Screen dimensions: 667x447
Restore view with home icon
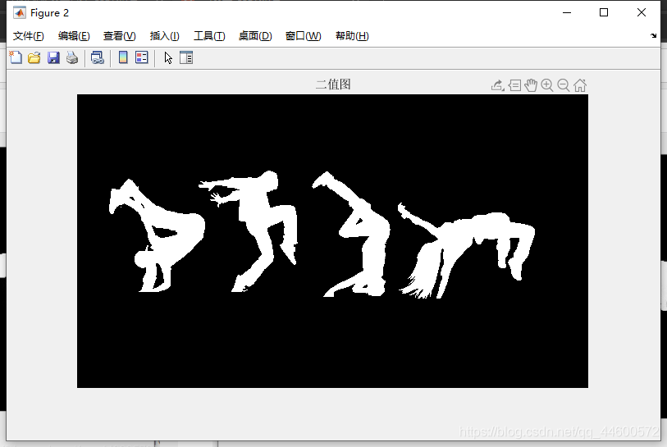pos(580,85)
